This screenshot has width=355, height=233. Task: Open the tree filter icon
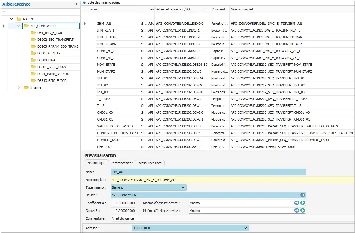pos(4,12)
